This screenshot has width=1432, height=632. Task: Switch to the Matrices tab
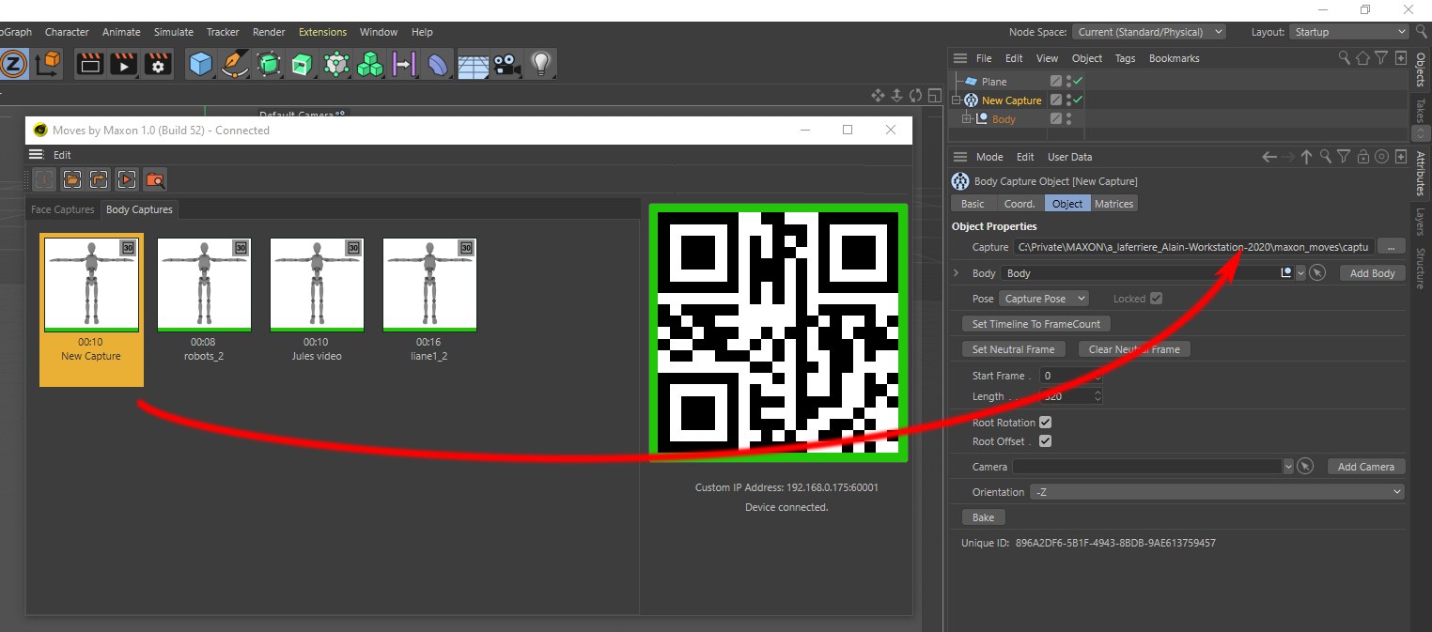coord(1114,204)
